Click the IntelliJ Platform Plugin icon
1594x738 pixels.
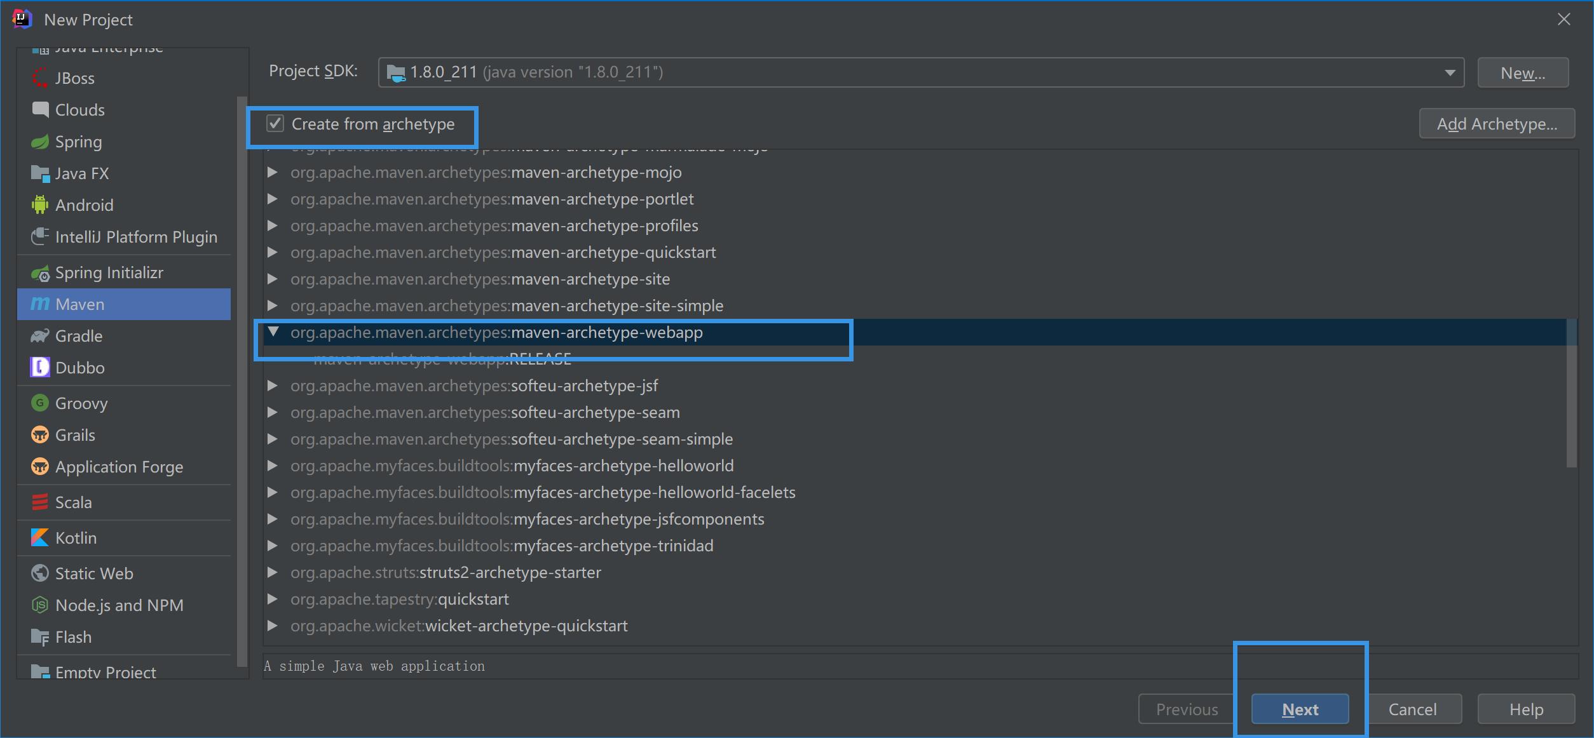tap(40, 236)
